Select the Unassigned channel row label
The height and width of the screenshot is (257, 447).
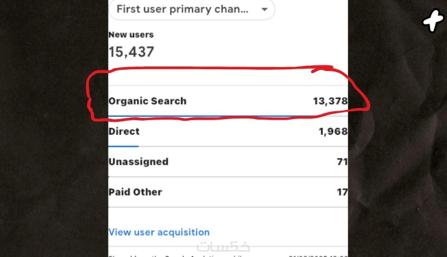click(x=138, y=161)
